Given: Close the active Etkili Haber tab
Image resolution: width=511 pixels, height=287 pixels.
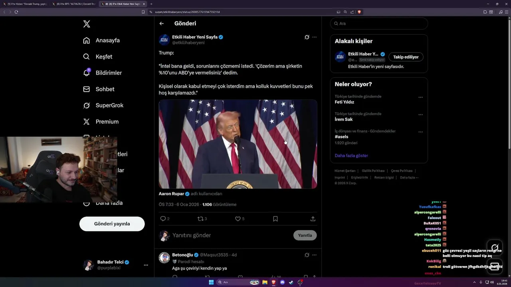Looking at the screenshot, I should point(144,4).
